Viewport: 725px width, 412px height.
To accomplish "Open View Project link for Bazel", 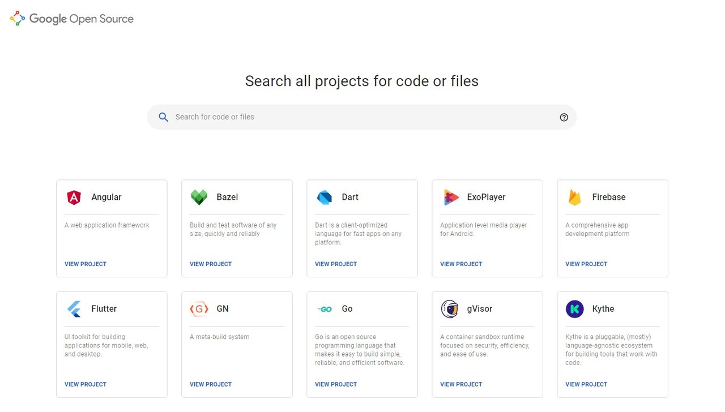I will click(x=211, y=264).
